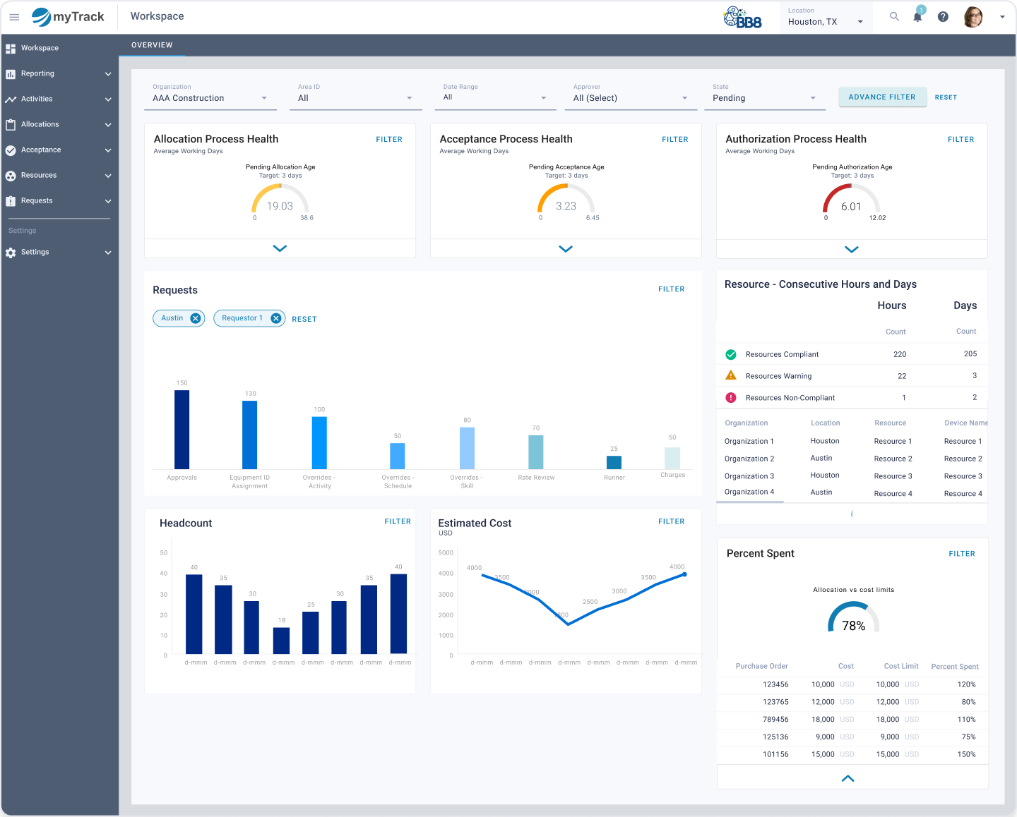Click the Advance Filter button
This screenshot has height=817, width=1017.
tap(881, 97)
